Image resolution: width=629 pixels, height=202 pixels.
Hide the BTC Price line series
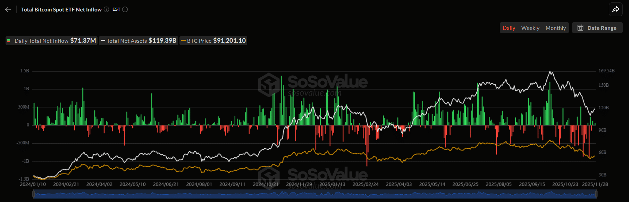point(213,41)
